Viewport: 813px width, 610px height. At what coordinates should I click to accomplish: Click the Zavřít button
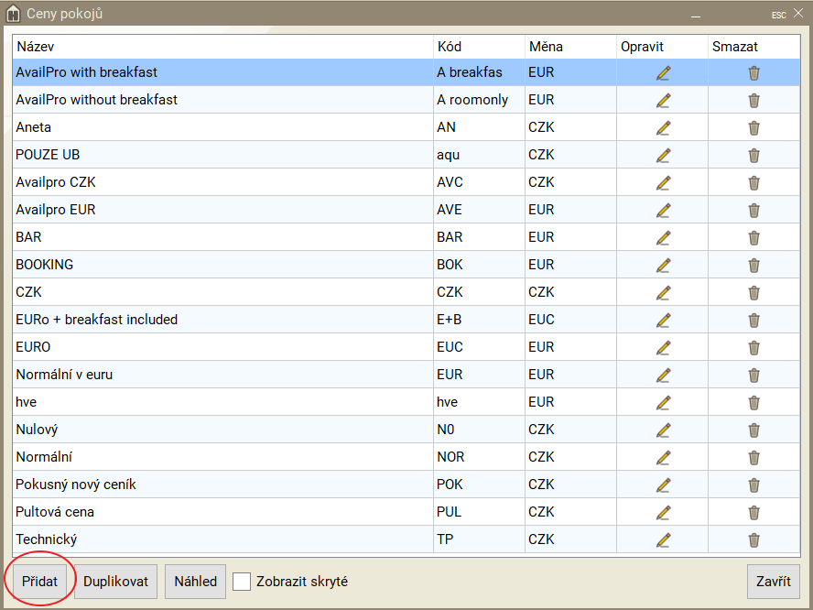click(x=773, y=582)
